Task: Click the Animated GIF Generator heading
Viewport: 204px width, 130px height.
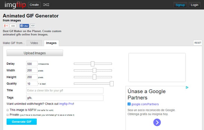Action: tap(31, 16)
